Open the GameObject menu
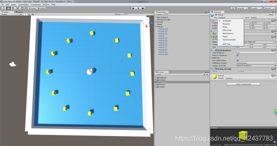Image resolution: width=277 pixels, height=146 pixels. point(23,4)
